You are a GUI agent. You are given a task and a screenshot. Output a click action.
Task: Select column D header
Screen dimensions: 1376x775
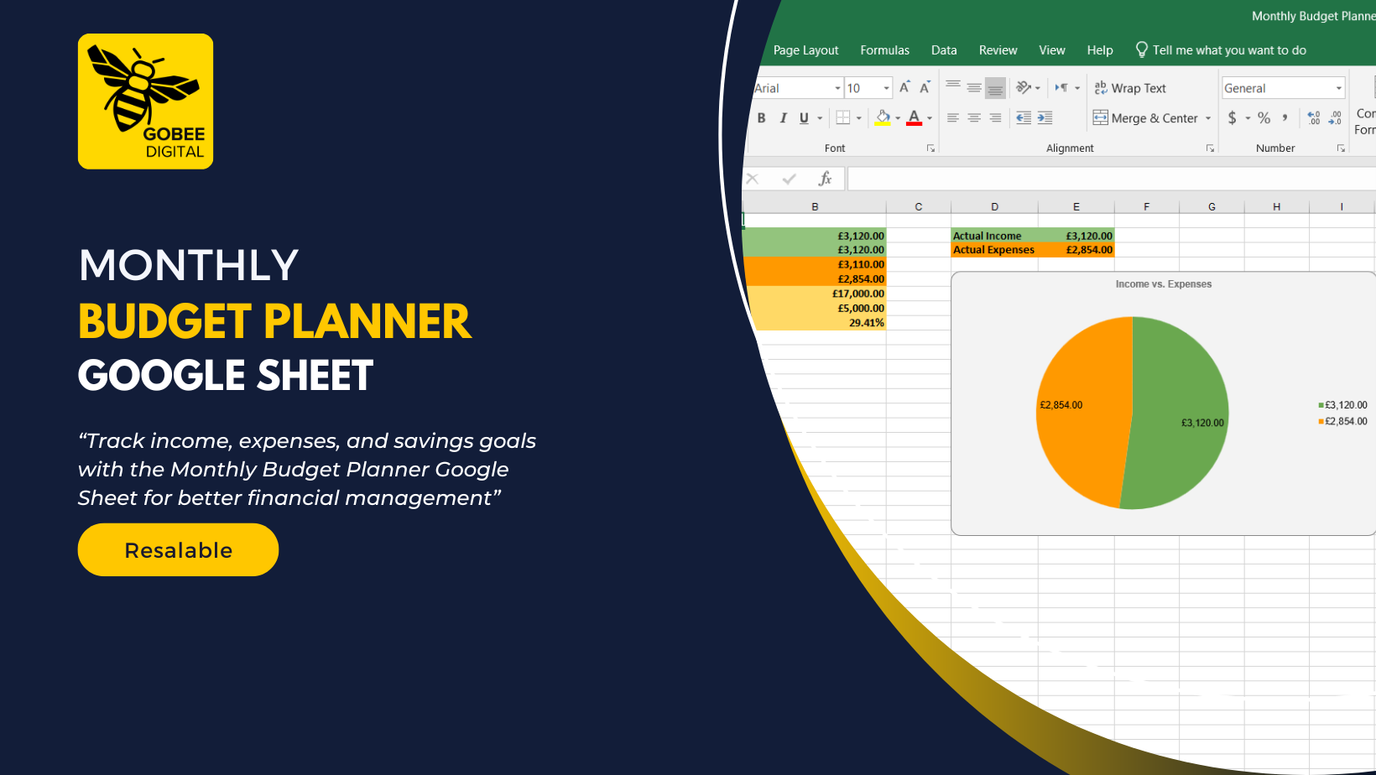click(x=994, y=206)
